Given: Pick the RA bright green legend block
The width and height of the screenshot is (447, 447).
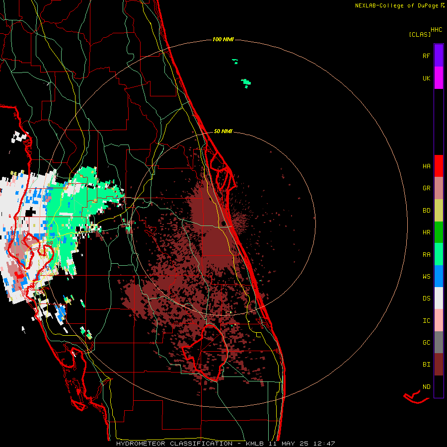Looking at the screenshot, I should (x=439, y=254).
